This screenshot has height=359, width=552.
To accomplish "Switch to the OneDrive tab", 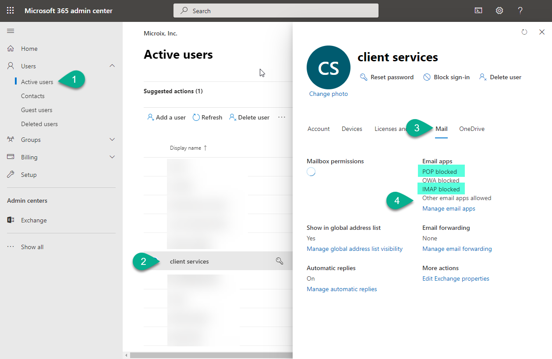I will point(471,129).
